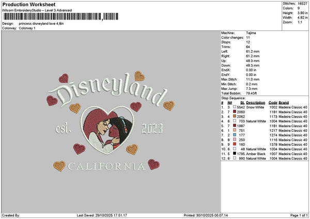The image size is (310, 219).
Task: Click the 'Snow White' description in stop 1
Action: (x=255, y=107)
